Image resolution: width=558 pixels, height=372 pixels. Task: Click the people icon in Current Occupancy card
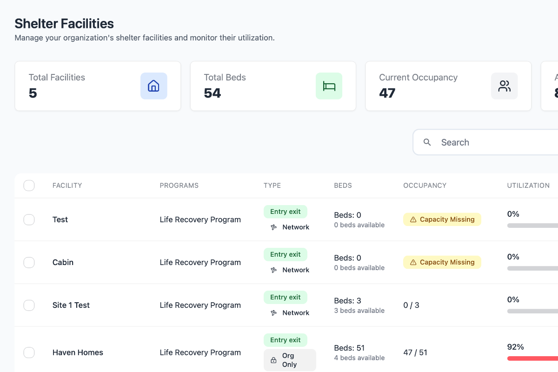(x=504, y=86)
